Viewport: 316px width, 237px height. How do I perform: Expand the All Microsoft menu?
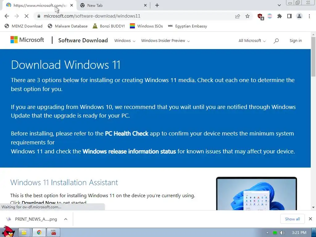(252, 41)
